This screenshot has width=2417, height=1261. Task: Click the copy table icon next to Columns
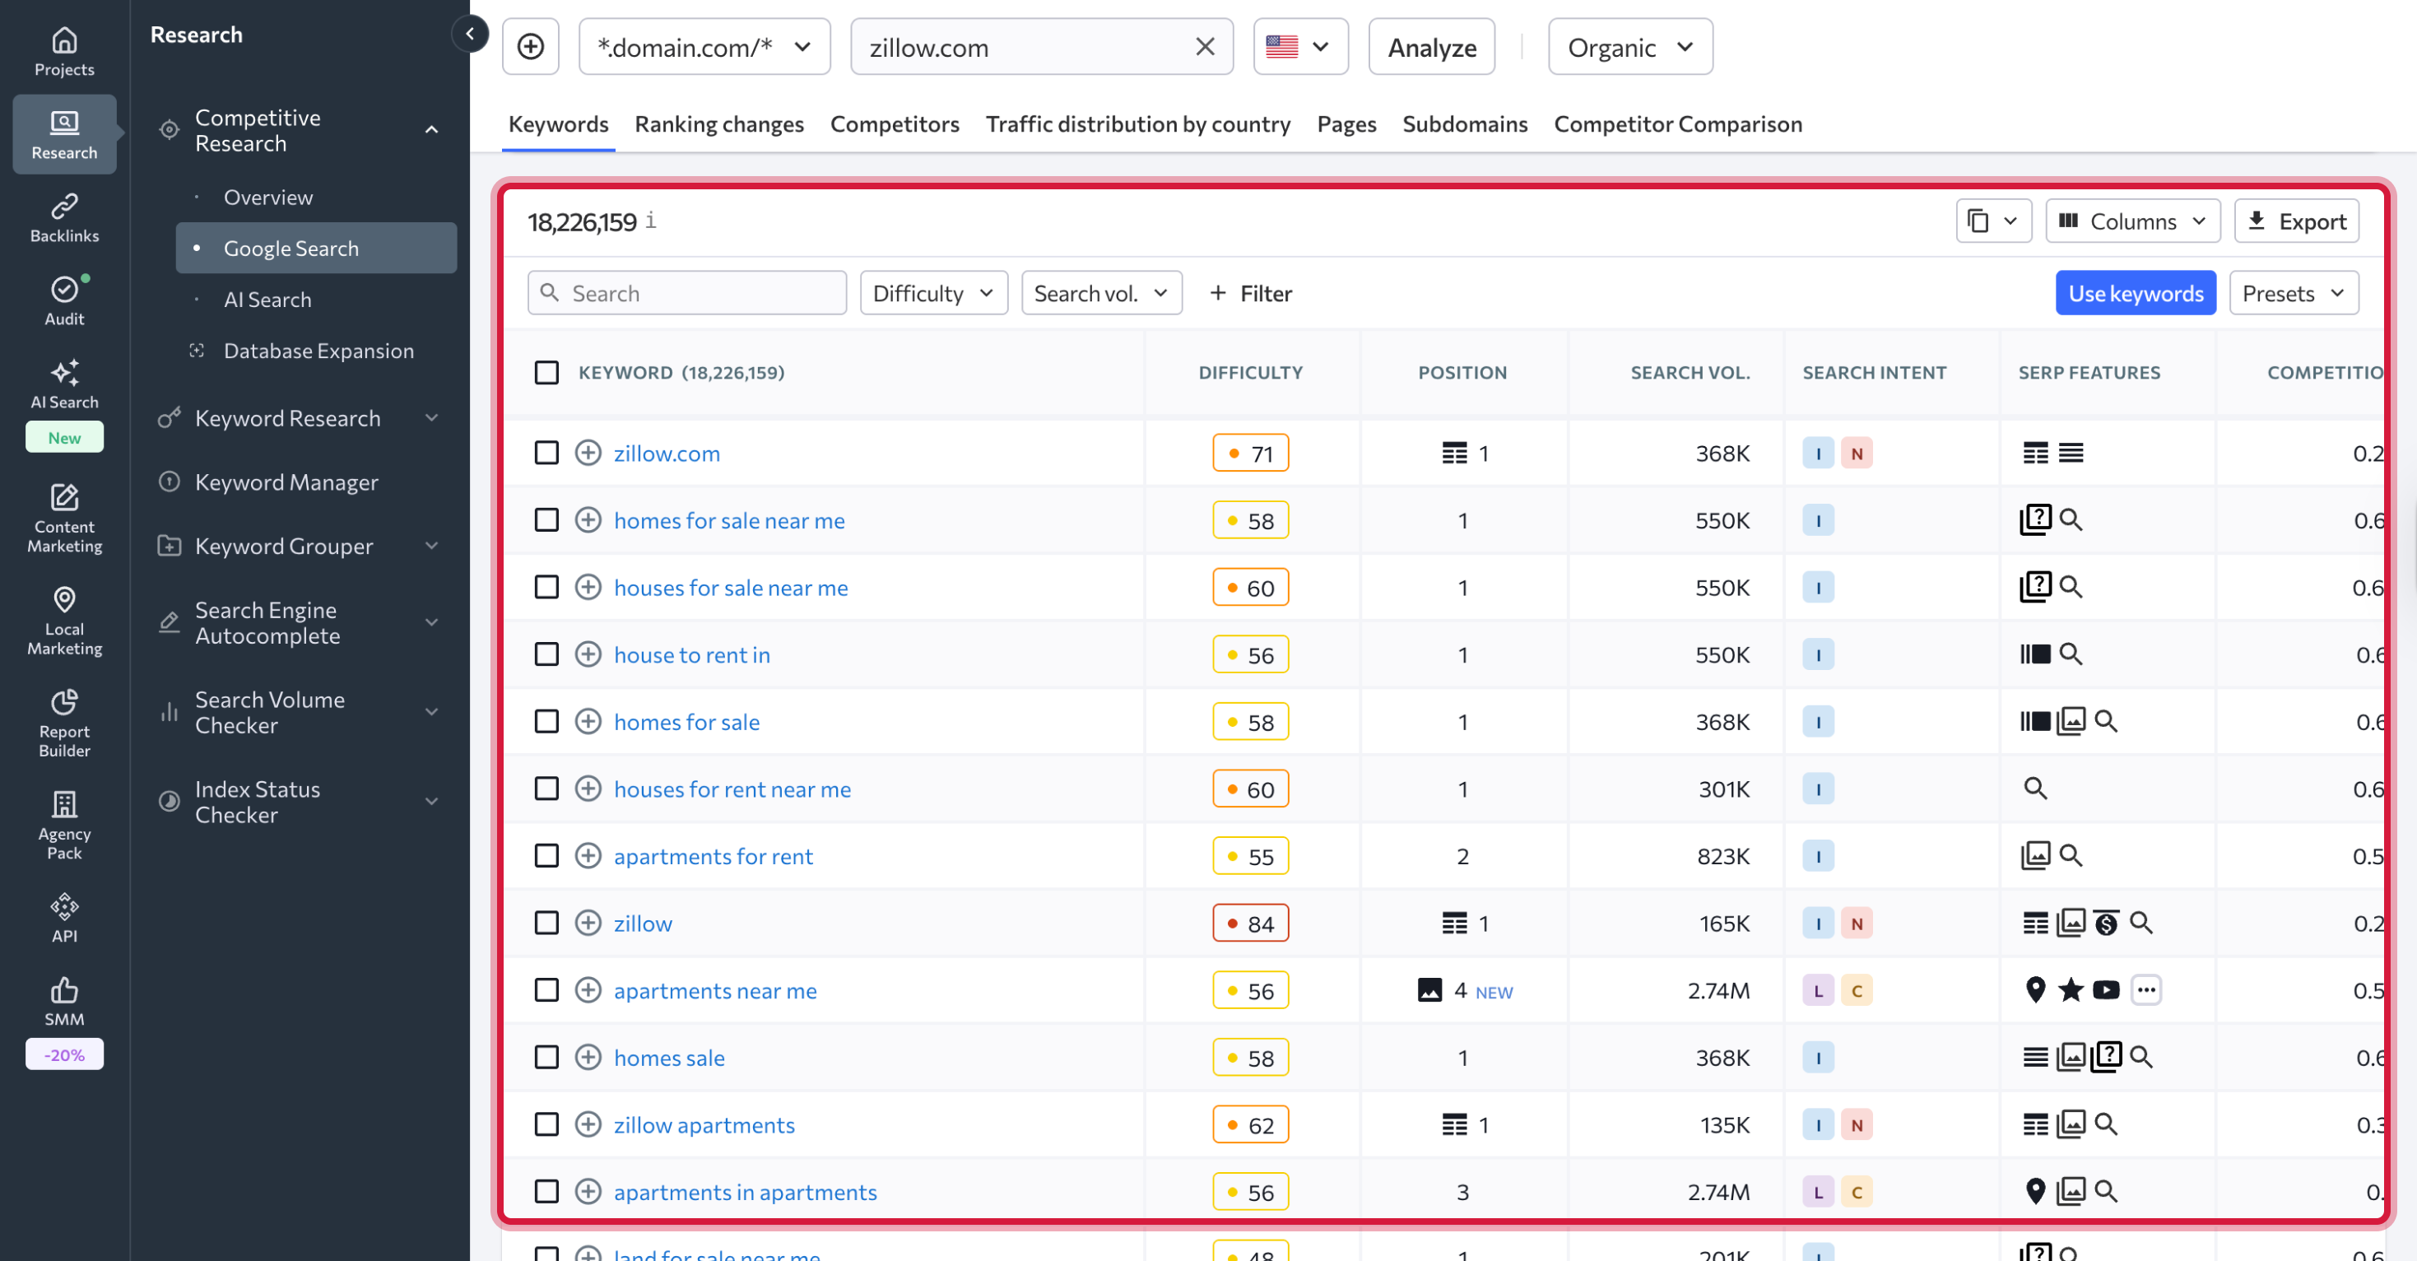1993,221
